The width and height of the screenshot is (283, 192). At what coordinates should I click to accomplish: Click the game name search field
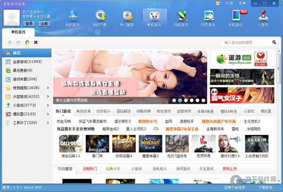(x=248, y=42)
